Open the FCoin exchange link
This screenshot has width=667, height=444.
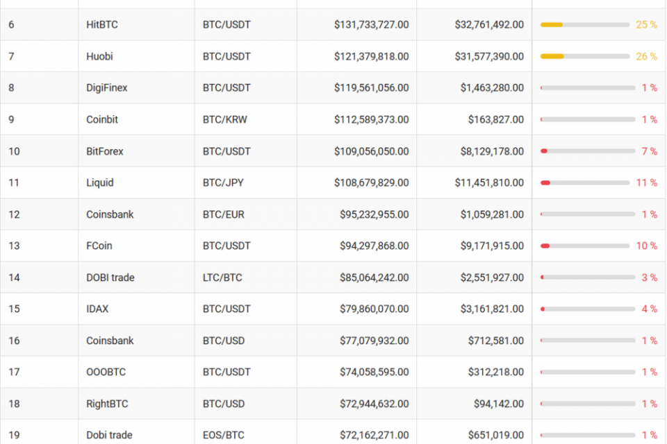pyautogui.click(x=99, y=246)
